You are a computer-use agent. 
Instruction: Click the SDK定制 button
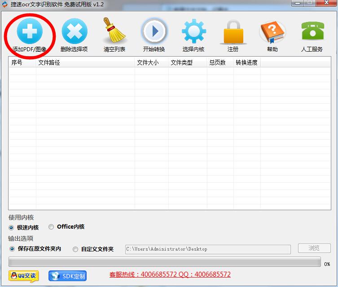[x=67, y=276]
